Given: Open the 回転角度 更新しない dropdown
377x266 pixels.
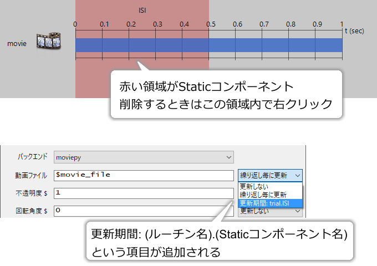Looking at the screenshot, I should click(x=270, y=212).
